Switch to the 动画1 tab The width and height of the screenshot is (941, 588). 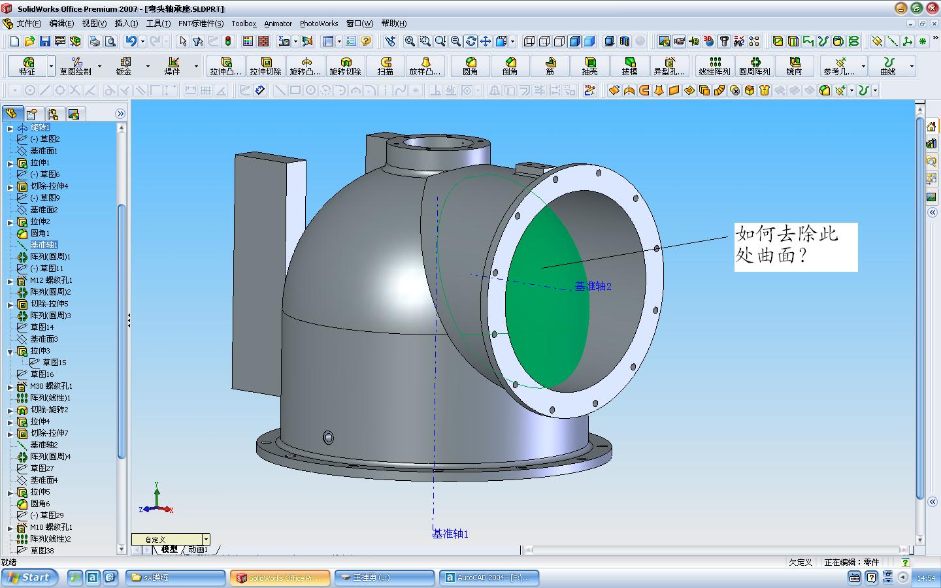[198, 550]
